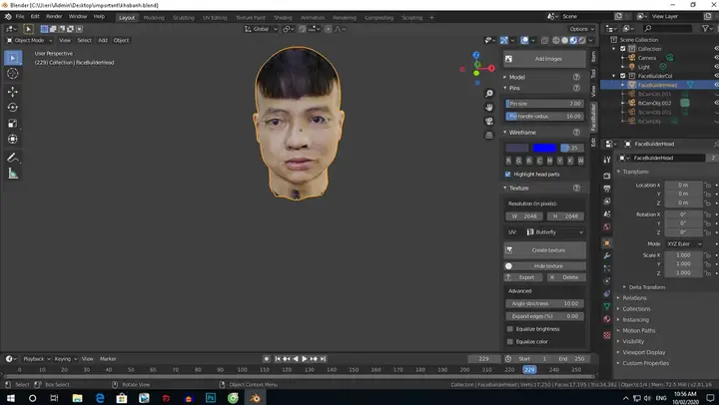Image resolution: width=719 pixels, height=405 pixels.
Task: Toggle X-ray viewport mode icon
Action: pyautogui.click(x=545, y=40)
